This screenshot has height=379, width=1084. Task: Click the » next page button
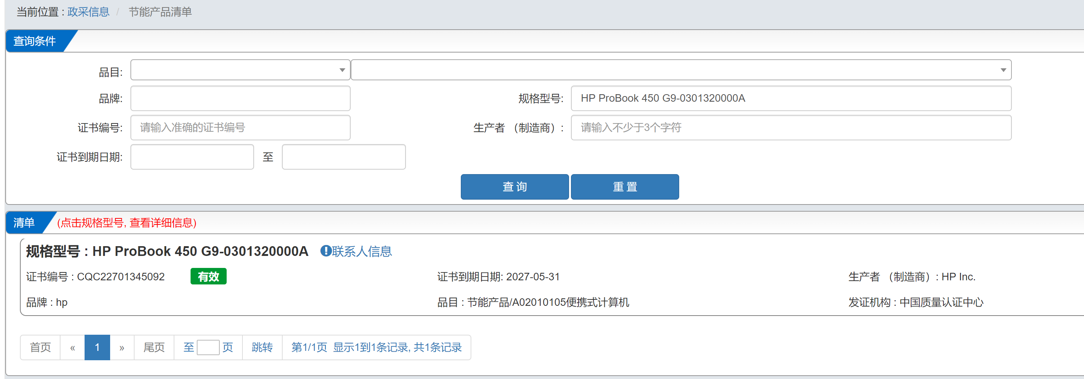tap(122, 347)
